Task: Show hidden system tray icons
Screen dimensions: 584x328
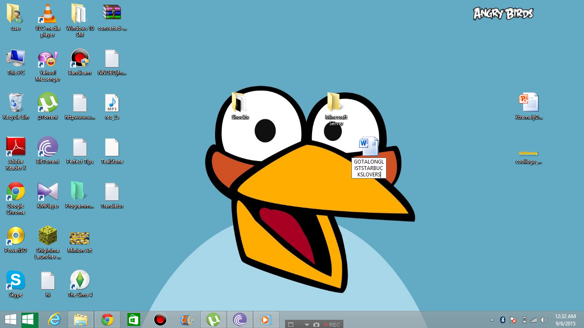Action: point(492,319)
